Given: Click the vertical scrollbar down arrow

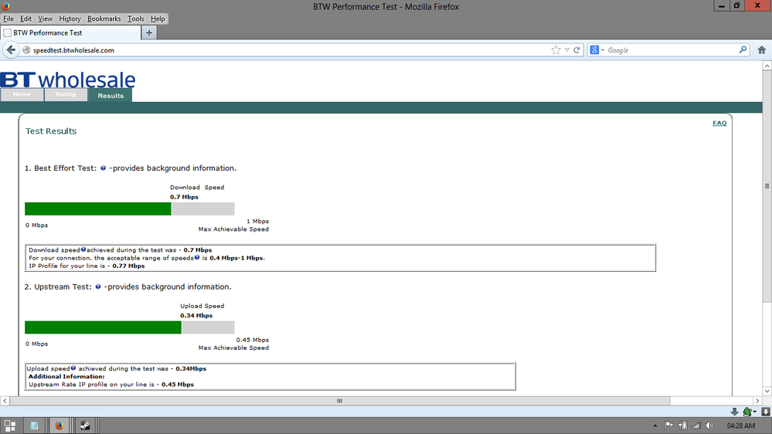Looking at the screenshot, I should [x=767, y=391].
